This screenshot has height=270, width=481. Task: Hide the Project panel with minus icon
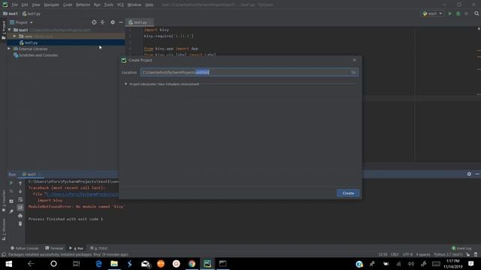coord(121,22)
